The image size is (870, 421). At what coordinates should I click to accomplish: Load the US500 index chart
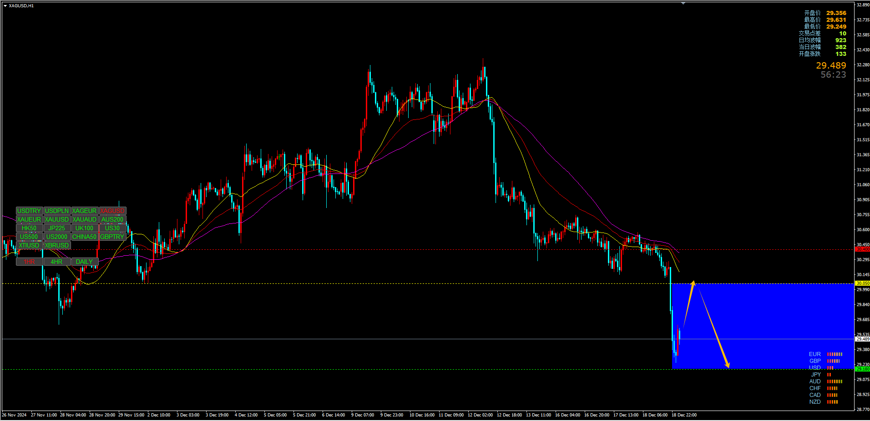click(x=29, y=237)
